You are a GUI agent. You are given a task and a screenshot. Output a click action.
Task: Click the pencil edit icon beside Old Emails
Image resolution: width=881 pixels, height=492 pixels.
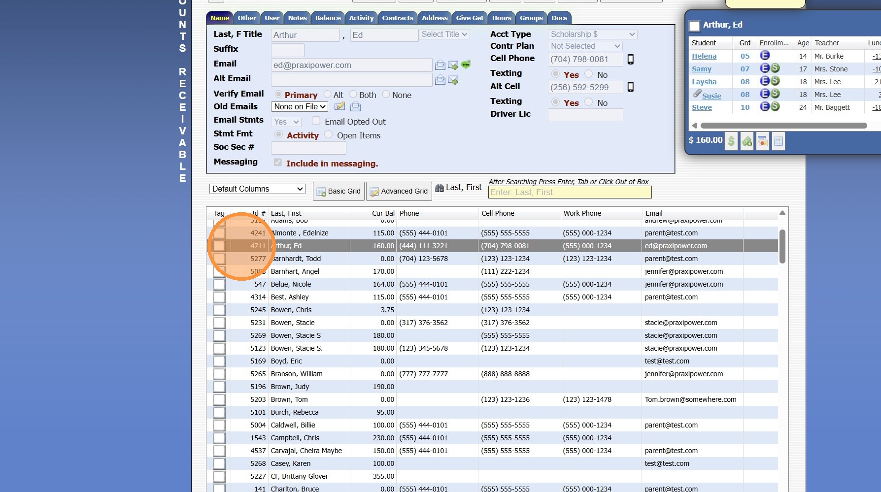[x=339, y=106]
